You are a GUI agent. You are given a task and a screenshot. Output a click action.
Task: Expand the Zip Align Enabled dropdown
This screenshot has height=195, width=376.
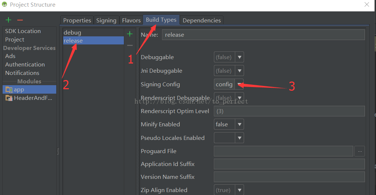pos(239,190)
